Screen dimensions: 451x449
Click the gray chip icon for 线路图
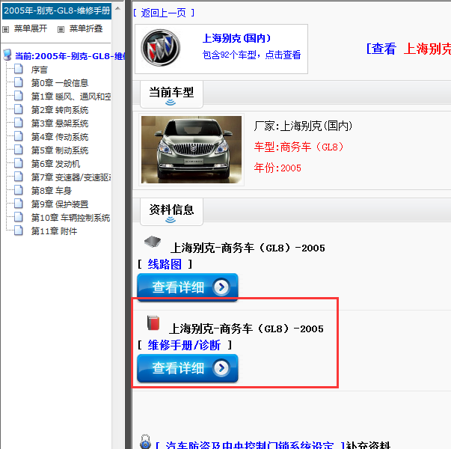[153, 242]
